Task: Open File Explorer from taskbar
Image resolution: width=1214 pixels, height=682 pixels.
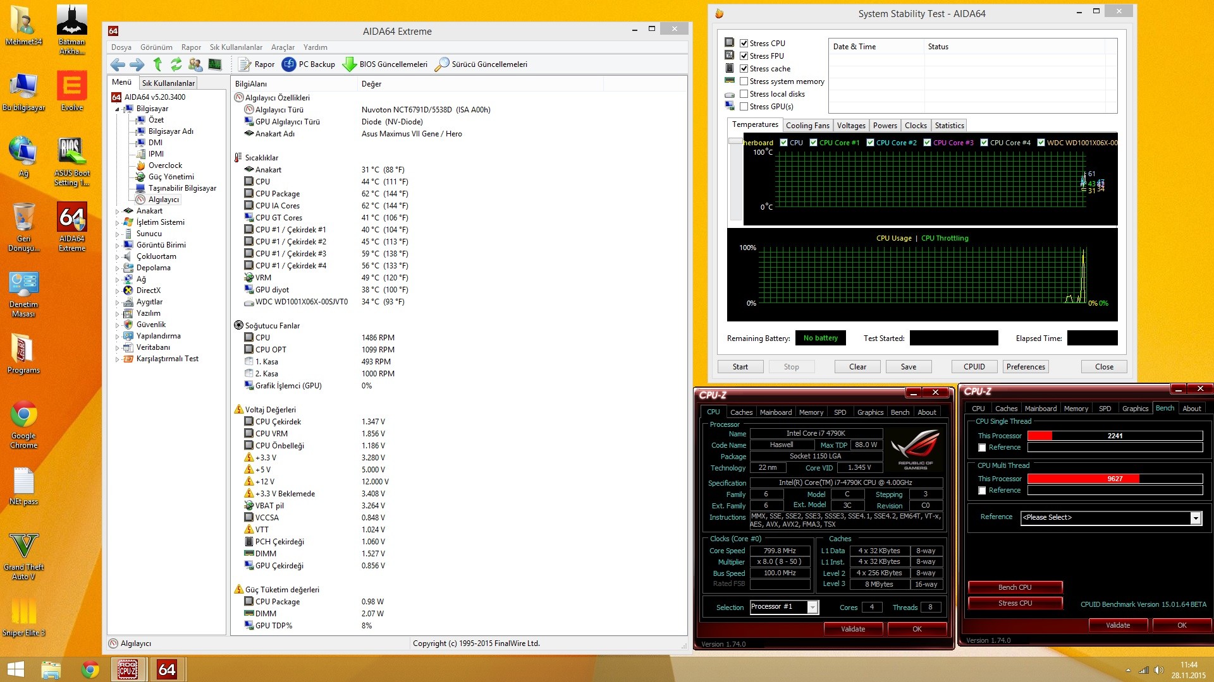Action: coord(51,669)
